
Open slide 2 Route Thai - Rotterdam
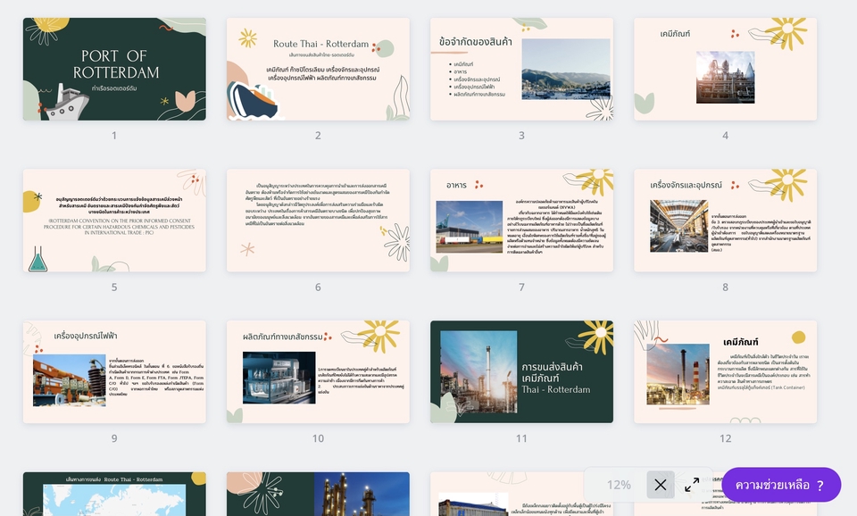point(318,69)
